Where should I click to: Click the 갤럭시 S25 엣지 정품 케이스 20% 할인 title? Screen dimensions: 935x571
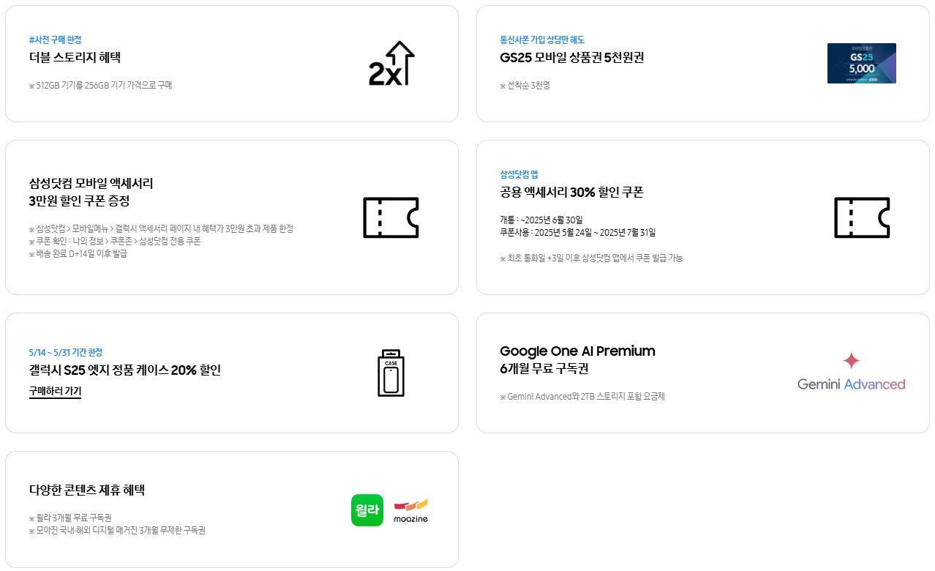[125, 370]
